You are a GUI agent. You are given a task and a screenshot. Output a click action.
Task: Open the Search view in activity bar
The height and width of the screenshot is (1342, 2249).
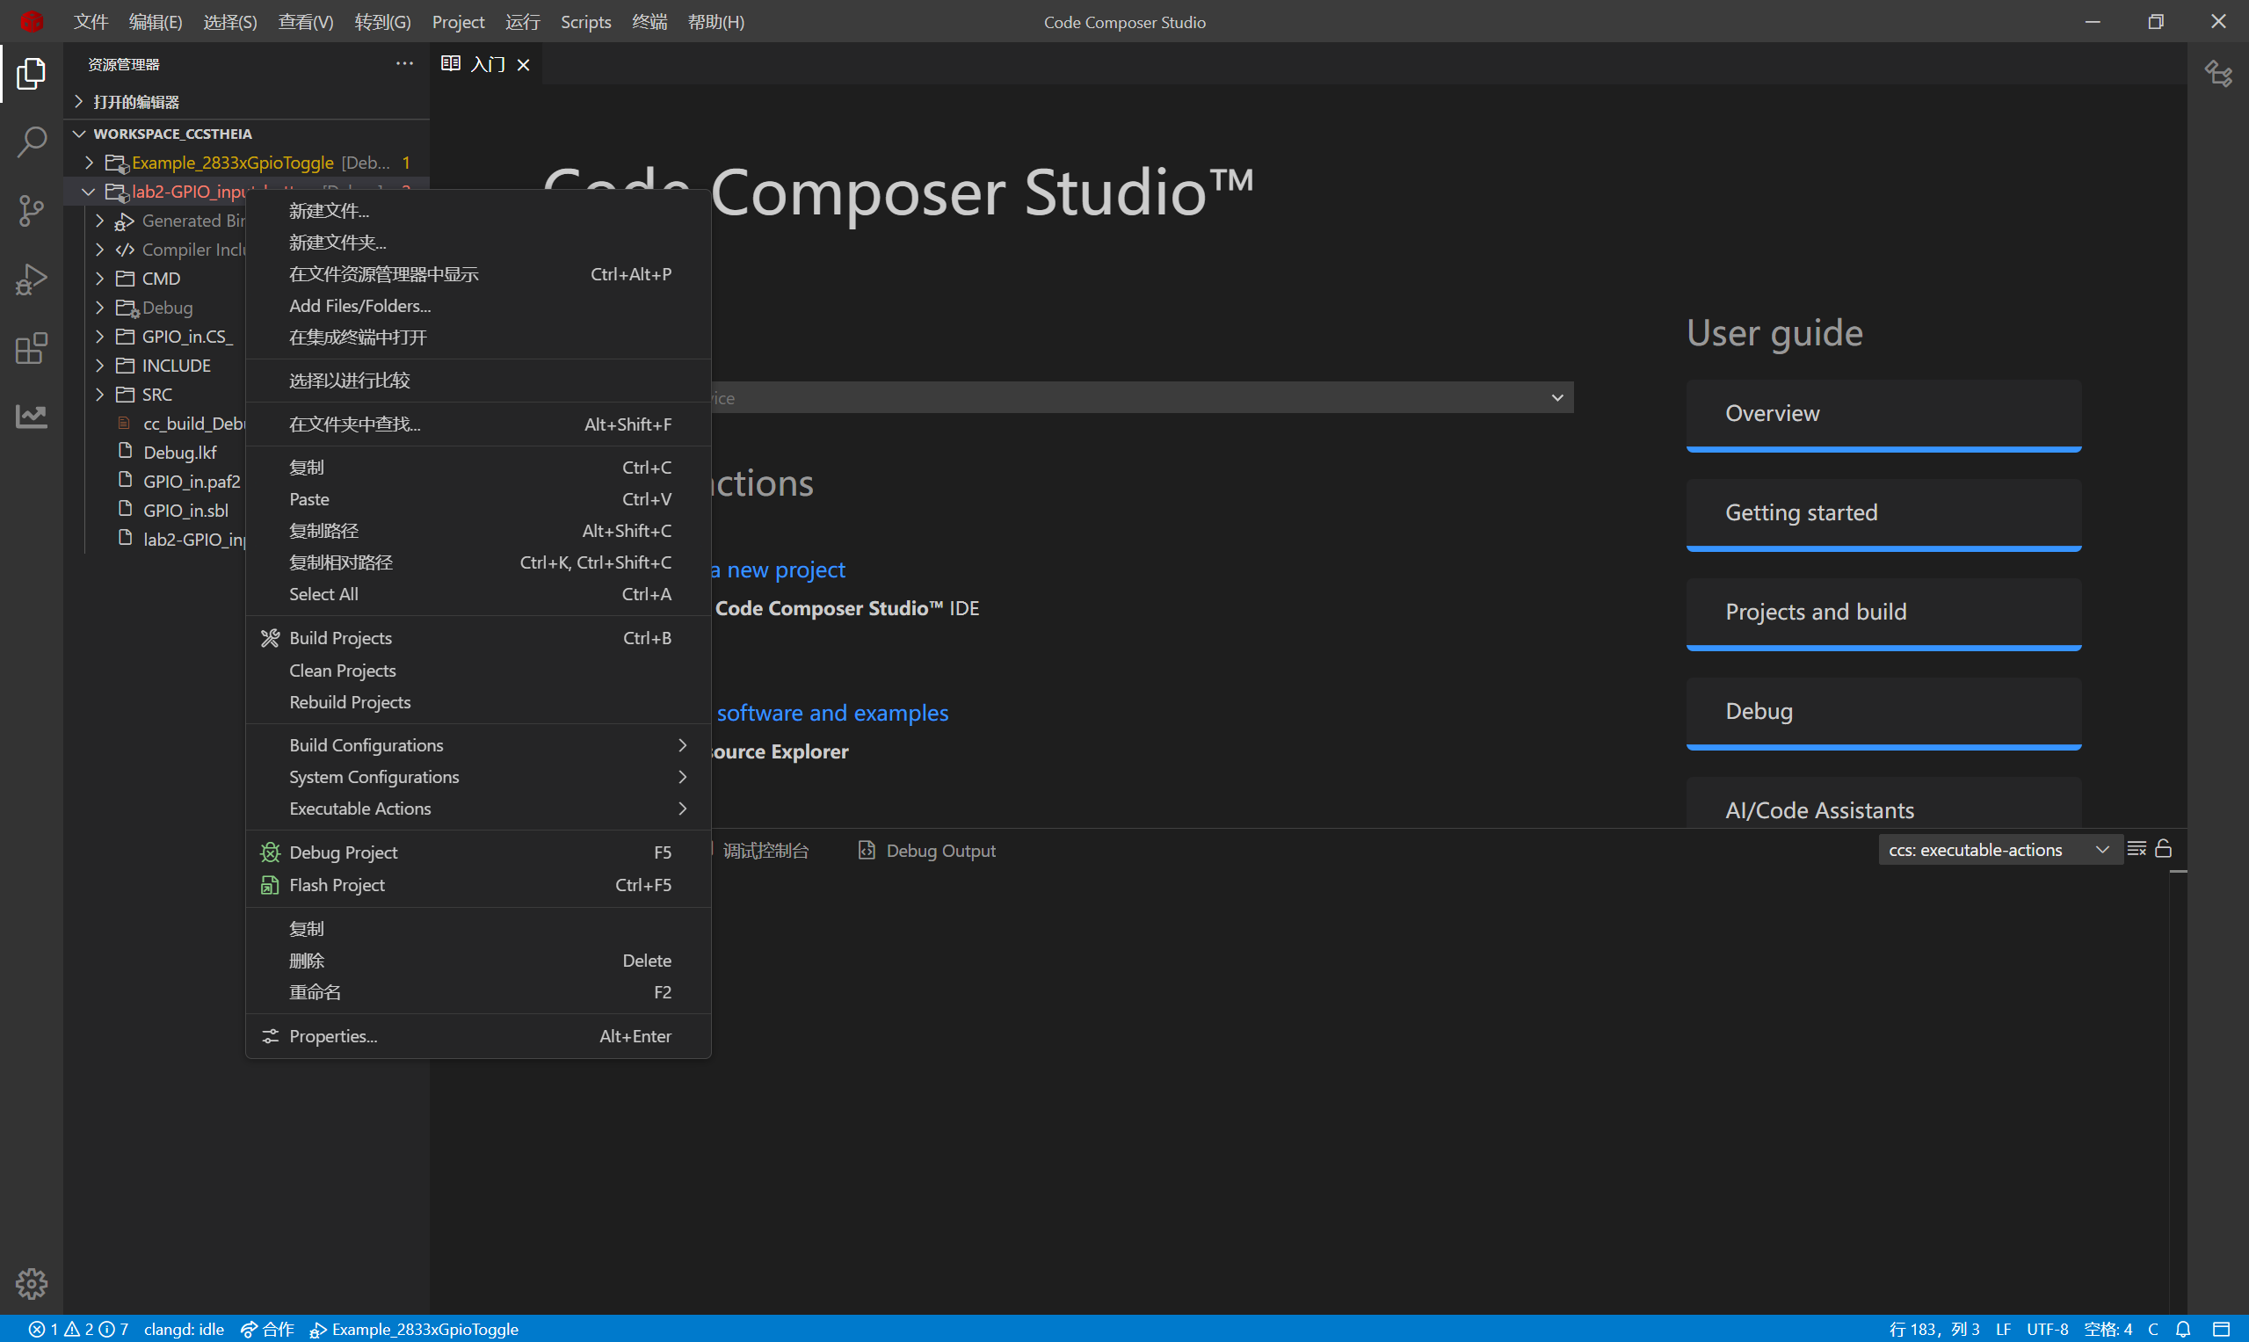point(32,142)
